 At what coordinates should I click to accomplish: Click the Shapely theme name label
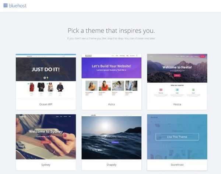(x=112, y=165)
